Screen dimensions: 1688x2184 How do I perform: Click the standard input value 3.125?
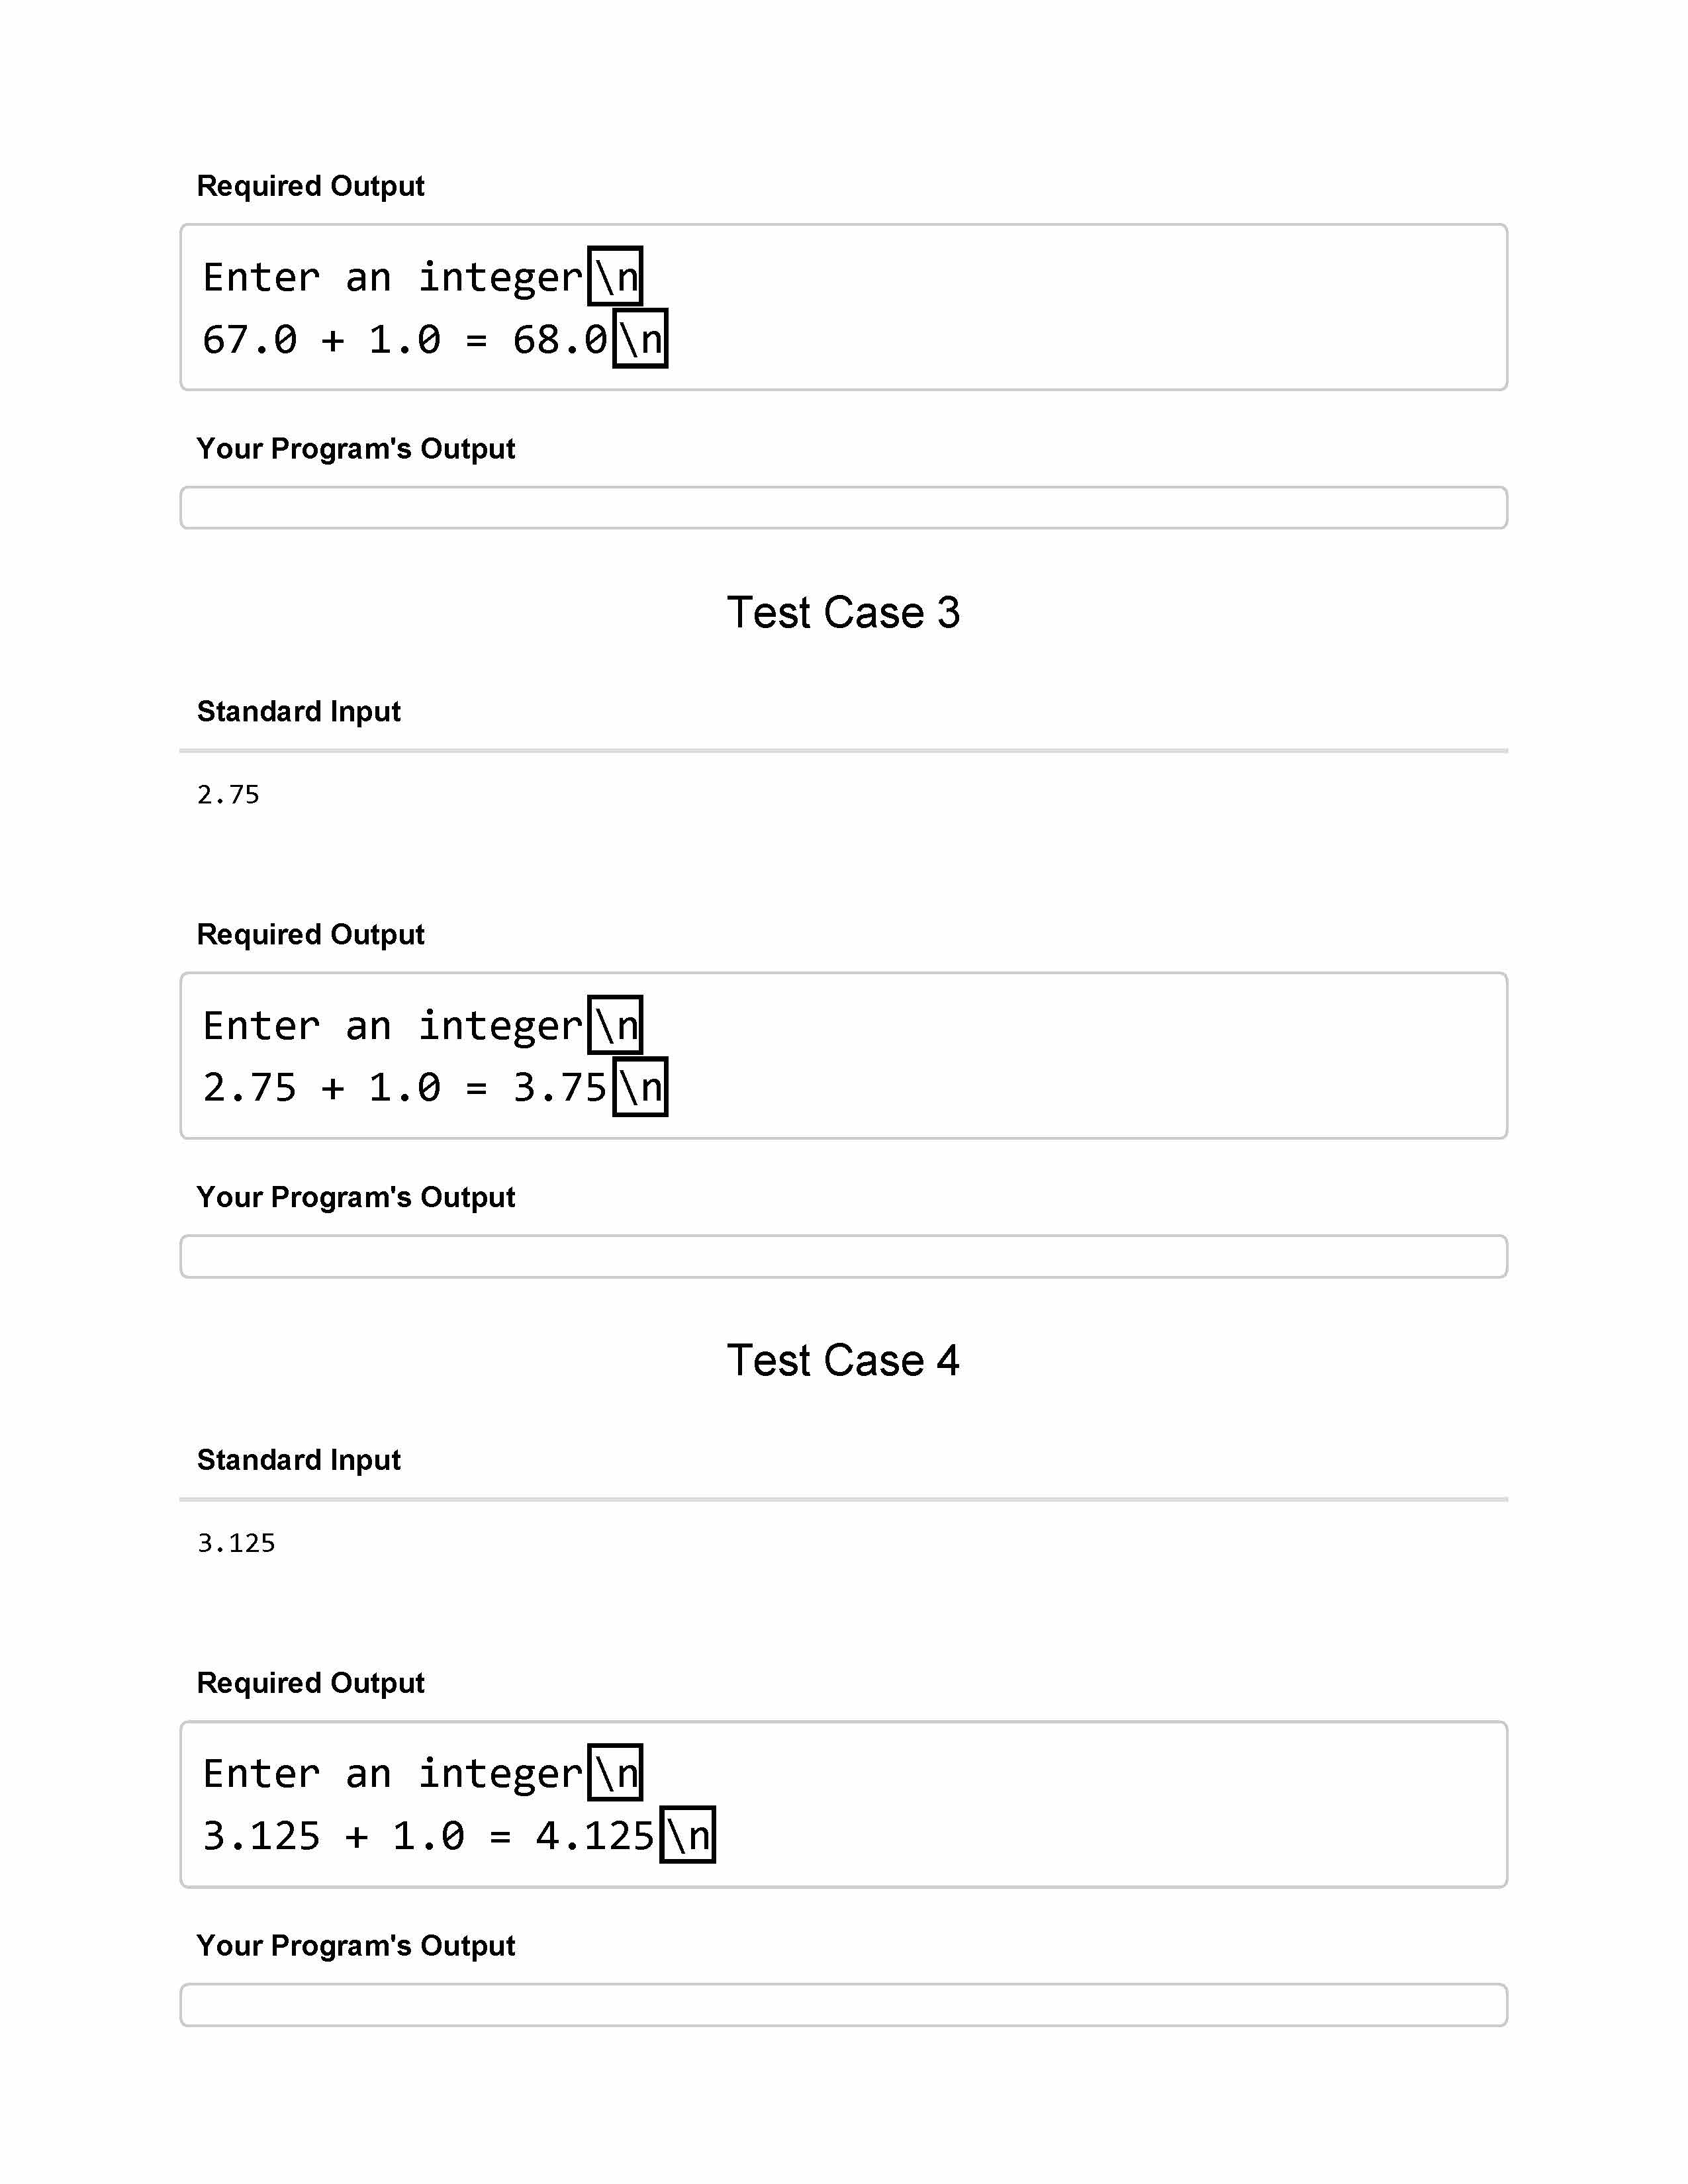(x=236, y=1543)
